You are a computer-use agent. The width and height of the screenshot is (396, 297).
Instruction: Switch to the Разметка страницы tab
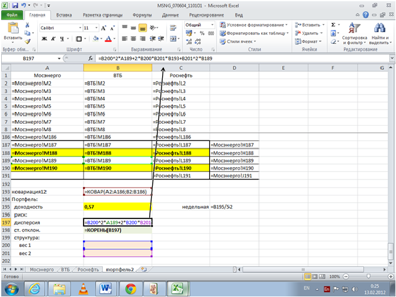pos(103,15)
